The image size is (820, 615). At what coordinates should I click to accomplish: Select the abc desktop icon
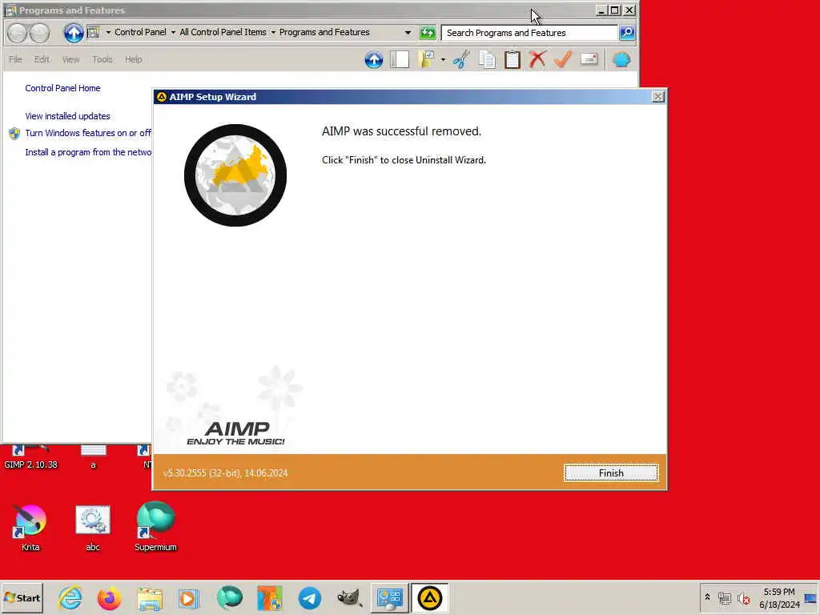[93, 528]
